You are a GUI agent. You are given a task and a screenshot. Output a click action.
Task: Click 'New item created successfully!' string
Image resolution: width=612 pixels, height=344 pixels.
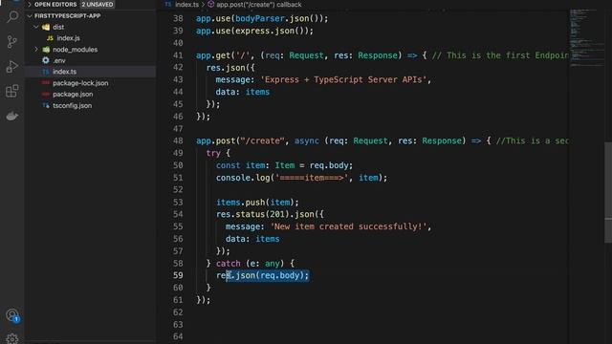[x=348, y=226]
